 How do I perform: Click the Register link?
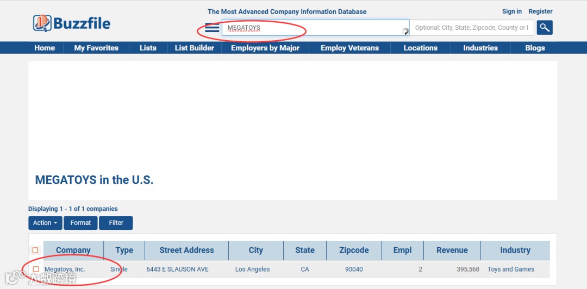[541, 11]
